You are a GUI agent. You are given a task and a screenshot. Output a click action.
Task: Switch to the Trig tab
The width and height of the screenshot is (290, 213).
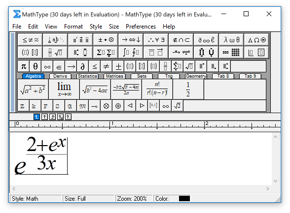pyautogui.click(x=169, y=76)
